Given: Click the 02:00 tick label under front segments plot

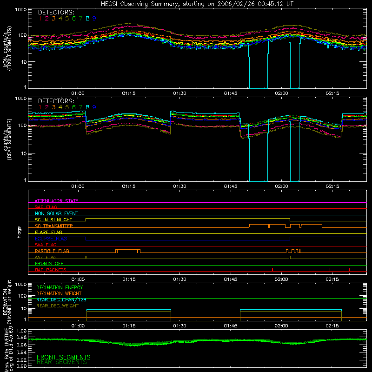Looking at the screenshot, I should tap(282, 93).
